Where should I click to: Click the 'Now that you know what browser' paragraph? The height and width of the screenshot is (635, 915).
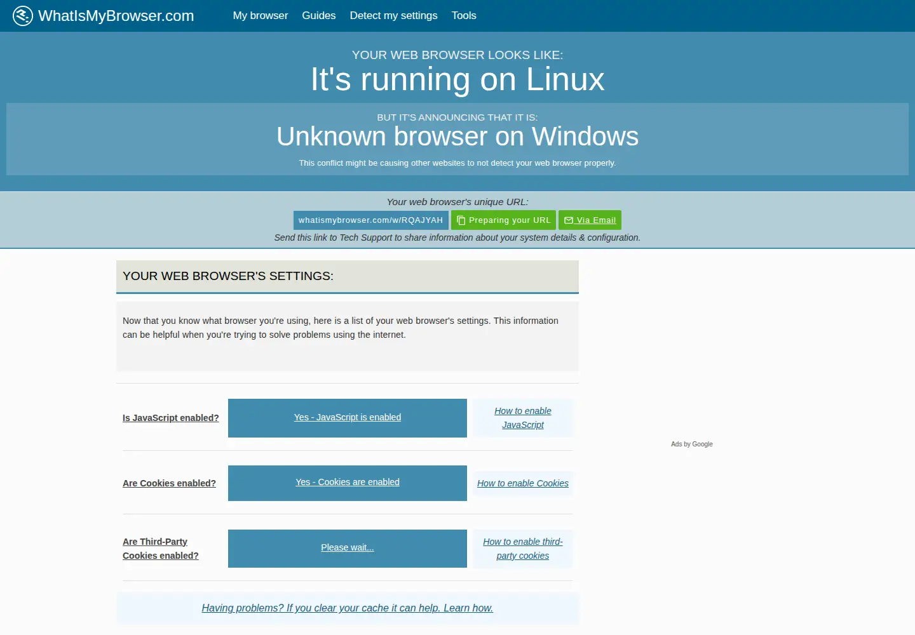coord(341,328)
